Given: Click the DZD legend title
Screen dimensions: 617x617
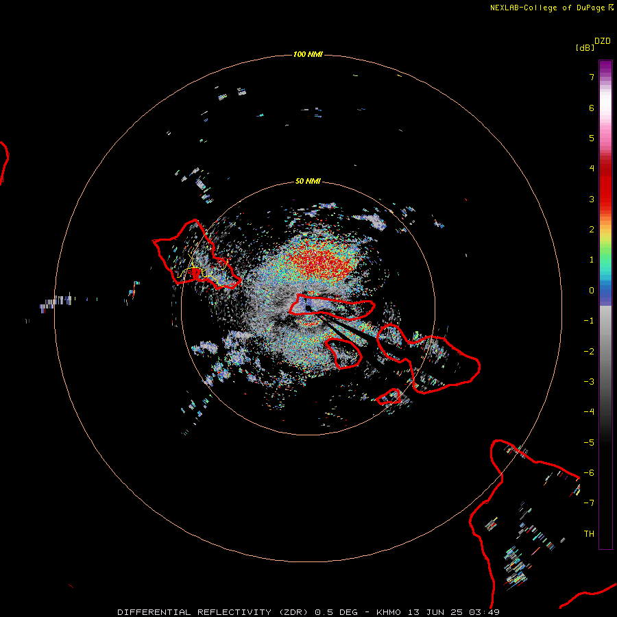Looking at the screenshot, I should coord(603,41).
